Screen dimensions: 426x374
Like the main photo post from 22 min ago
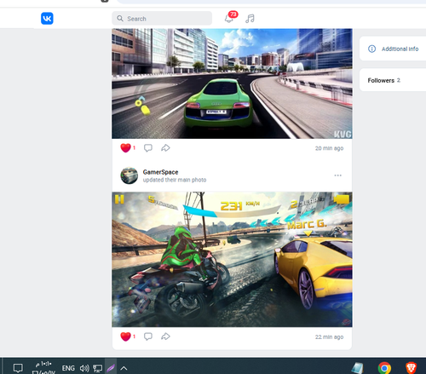pos(125,337)
